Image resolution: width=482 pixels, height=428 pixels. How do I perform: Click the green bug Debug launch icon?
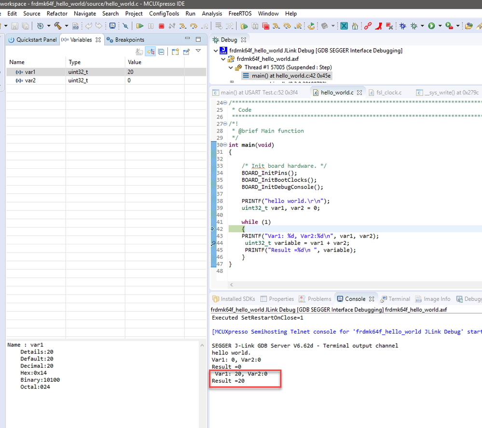pyautogui.click(x=414, y=26)
